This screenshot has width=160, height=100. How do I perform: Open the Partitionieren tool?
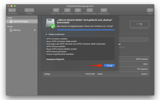click(67, 10)
